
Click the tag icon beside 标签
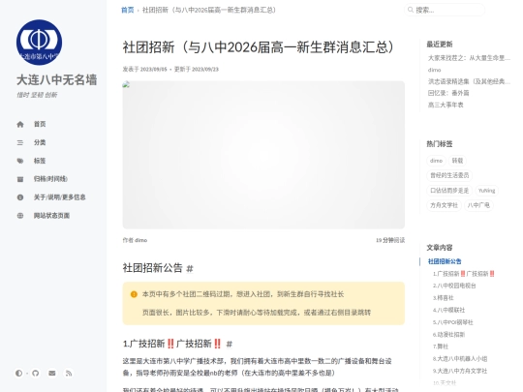coord(20,161)
